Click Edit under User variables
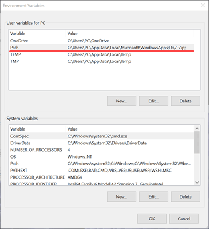209x229 pixels. click(153, 101)
